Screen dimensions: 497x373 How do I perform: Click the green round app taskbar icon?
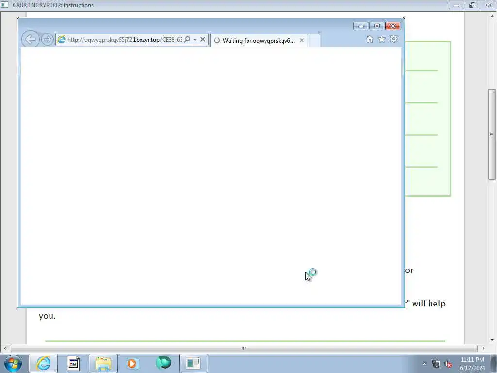click(164, 363)
